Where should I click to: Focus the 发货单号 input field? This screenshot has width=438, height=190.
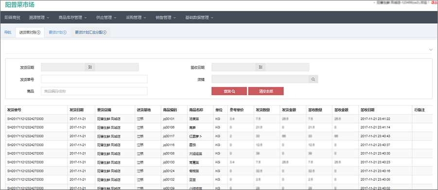point(94,79)
